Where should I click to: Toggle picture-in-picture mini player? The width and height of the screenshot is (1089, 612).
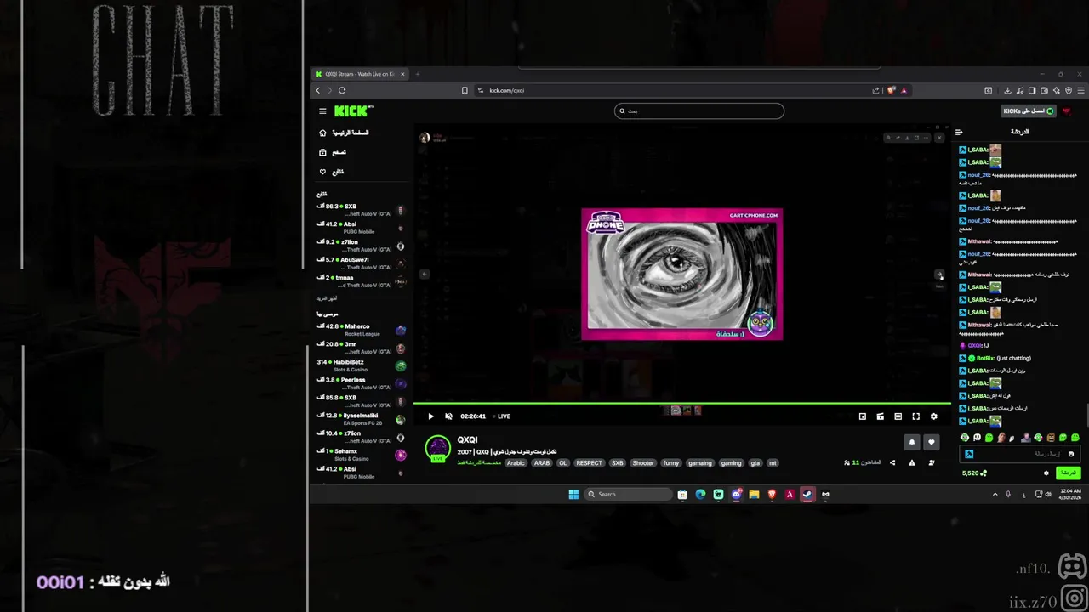(x=863, y=416)
